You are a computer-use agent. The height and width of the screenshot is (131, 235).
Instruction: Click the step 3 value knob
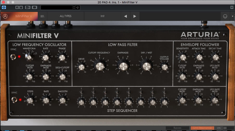pos(105,102)
